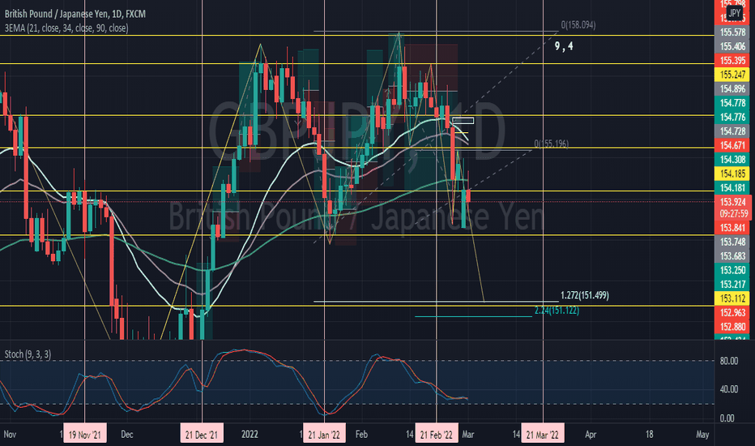Click the Stoch 0.00 axis value
Image resolution: width=755 pixels, height=446 pixels.
pos(727,418)
